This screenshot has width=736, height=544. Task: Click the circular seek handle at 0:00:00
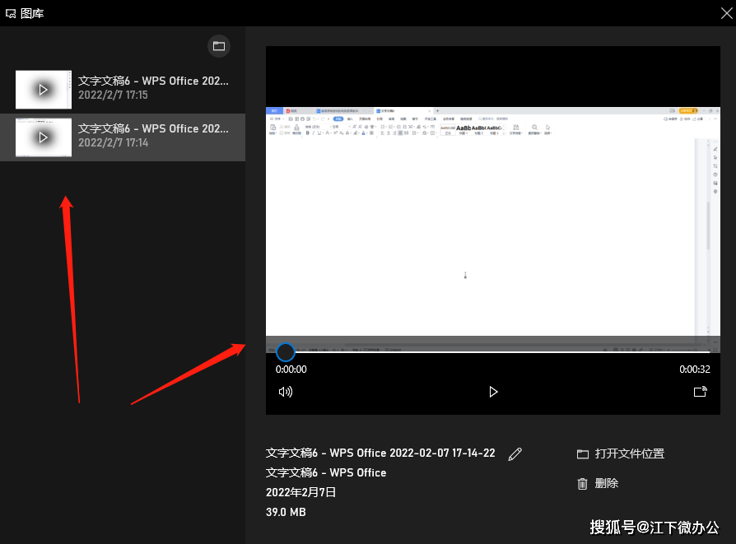286,352
